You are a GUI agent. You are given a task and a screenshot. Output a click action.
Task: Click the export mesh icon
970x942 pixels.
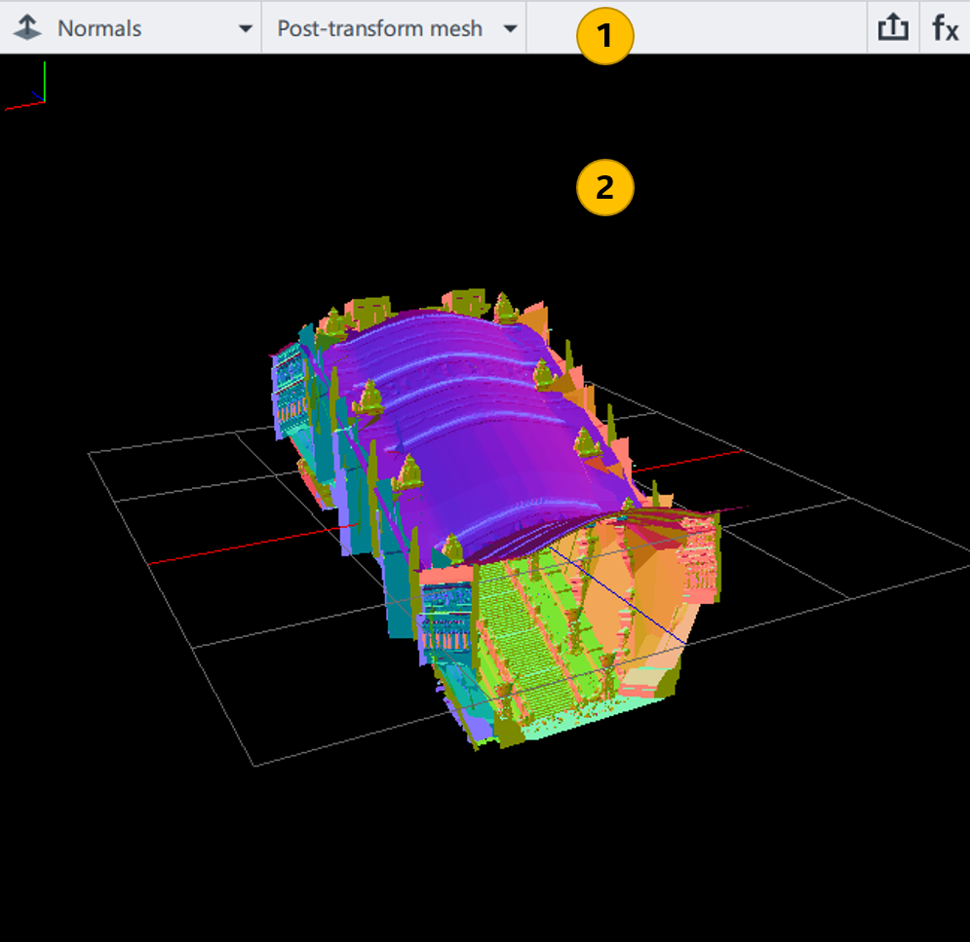click(892, 28)
